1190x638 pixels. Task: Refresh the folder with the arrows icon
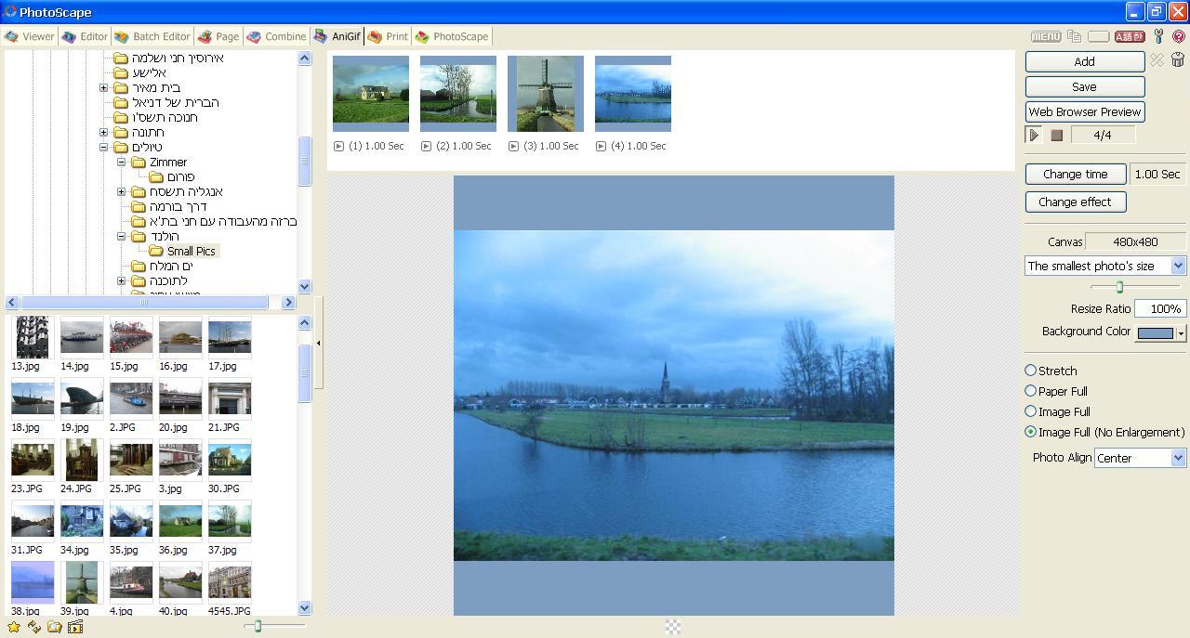[34, 627]
